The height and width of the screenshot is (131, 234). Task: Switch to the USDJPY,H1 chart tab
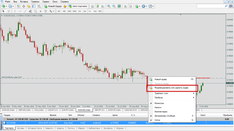(53, 110)
